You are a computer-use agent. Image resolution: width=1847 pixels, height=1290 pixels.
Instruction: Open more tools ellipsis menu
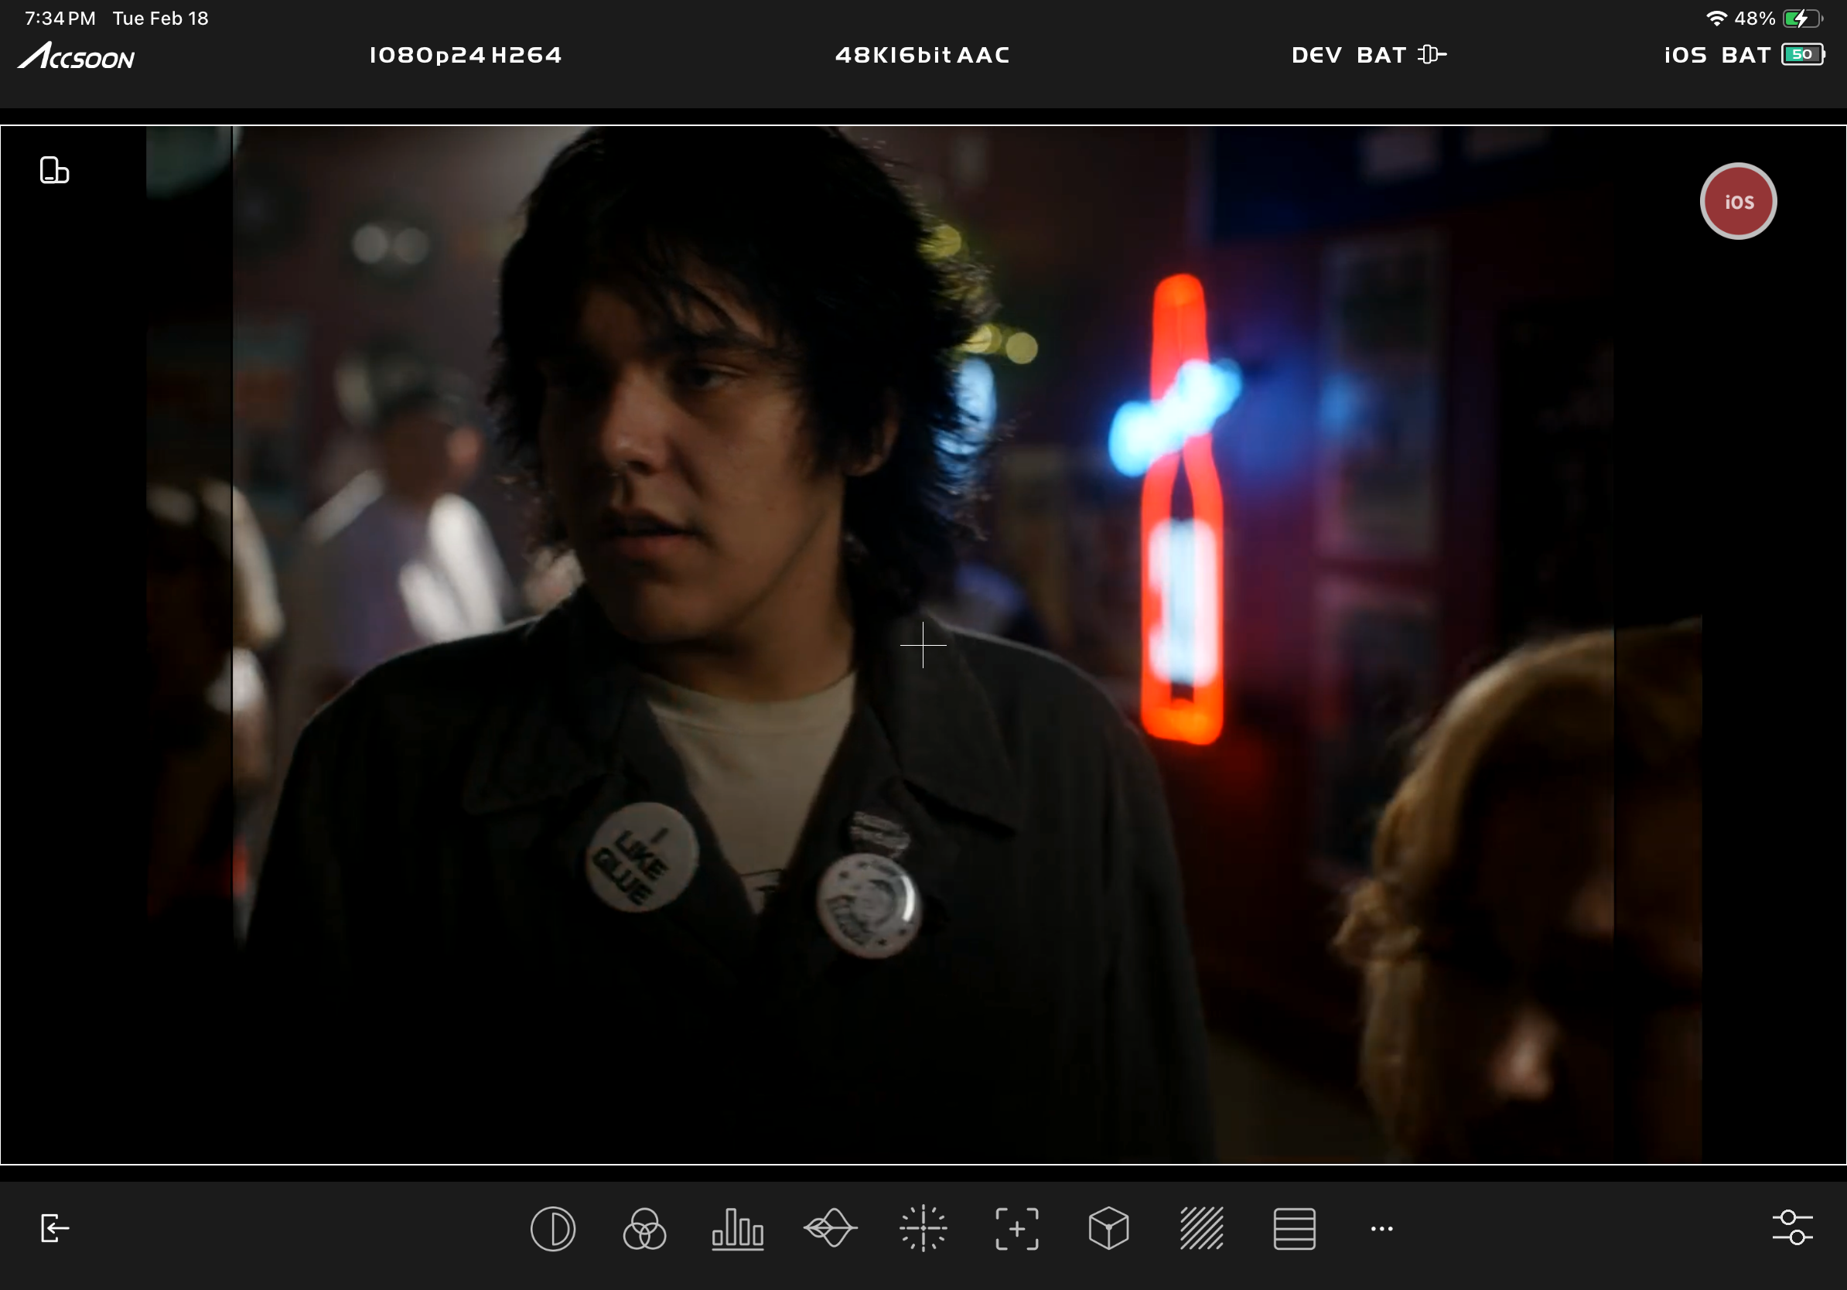click(x=1381, y=1229)
